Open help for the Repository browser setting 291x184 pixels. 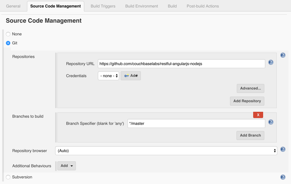tap(283, 149)
